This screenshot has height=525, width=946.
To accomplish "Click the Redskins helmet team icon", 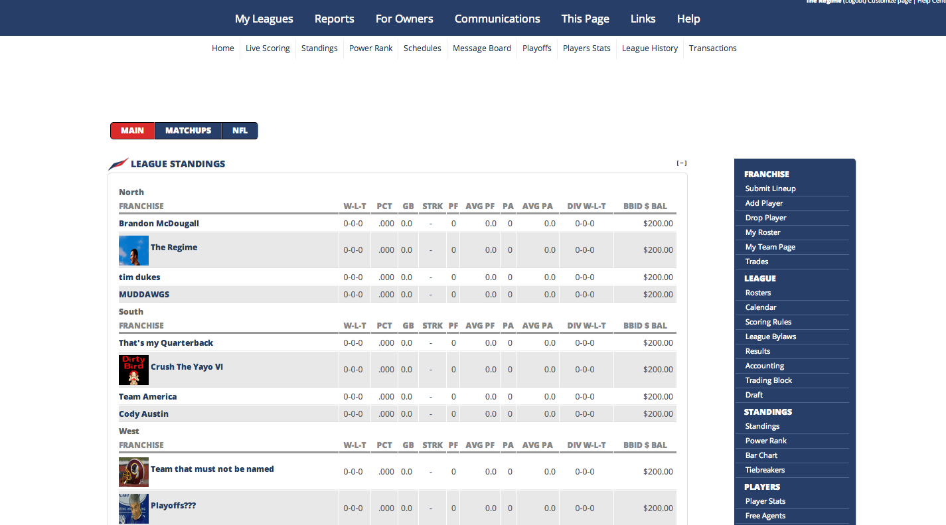I will (x=133, y=472).
